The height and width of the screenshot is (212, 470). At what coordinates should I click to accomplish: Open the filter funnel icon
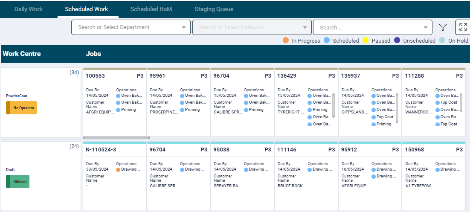click(x=443, y=28)
